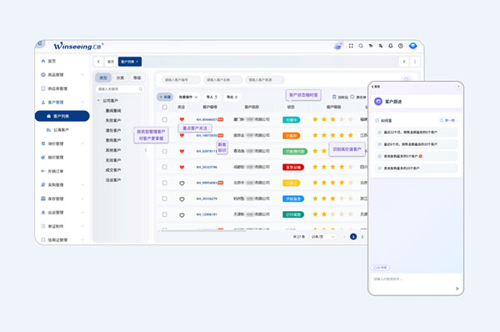Open 黑名单 next to 回收站
500x332 pixels.
358,97
